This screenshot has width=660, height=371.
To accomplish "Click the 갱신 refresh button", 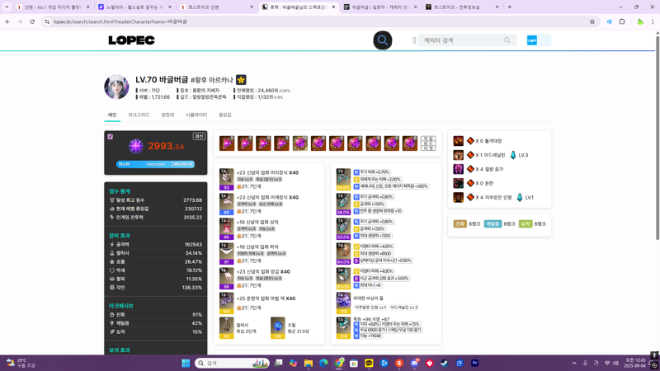I will point(199,136).
